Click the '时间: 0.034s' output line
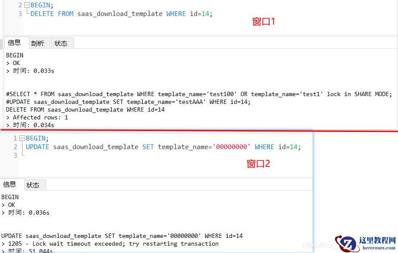This screenshot has width=398, height=253. (30, 125)
